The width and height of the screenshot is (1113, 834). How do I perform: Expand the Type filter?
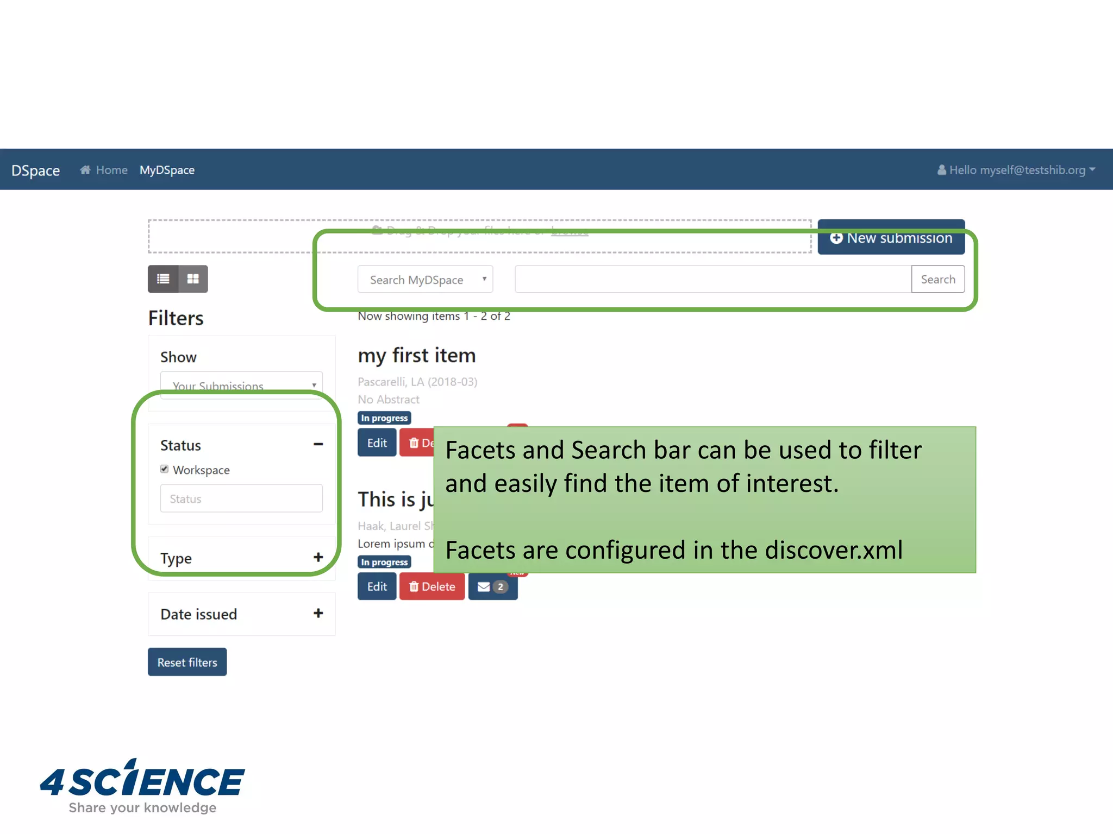click(x=318, y=557)
